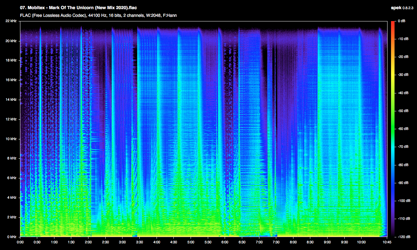Click the -100 dB legend label
The height and width of the screenshot is (250, 417).
[404, 200]
